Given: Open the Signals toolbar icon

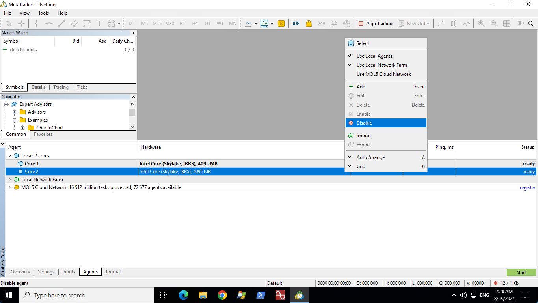Looking at the screenshot, I should [321, 24].
